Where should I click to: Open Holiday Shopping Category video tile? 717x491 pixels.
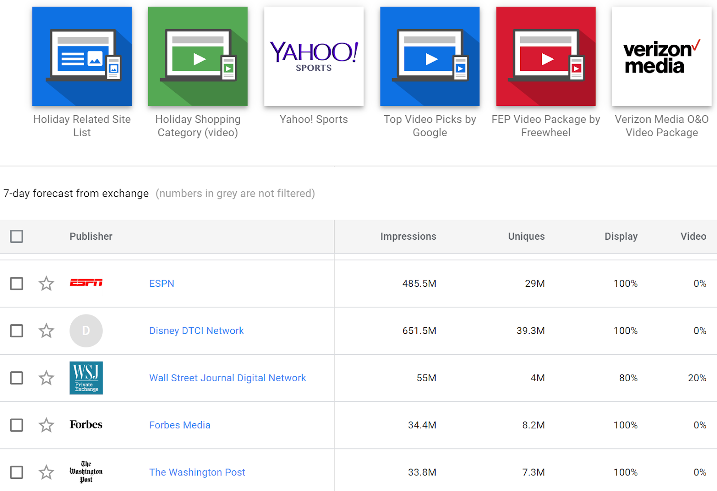tap(198, 56)
